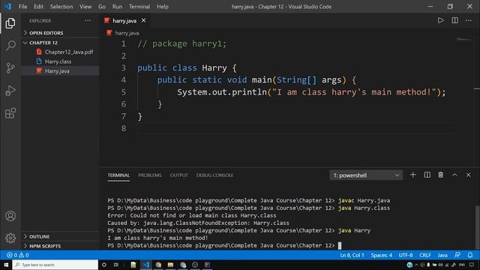Image resolution: width=480 pixels, height=270 pixels.
Task: Open the powershell terminal selector dropdown
Action: (366, 175)
